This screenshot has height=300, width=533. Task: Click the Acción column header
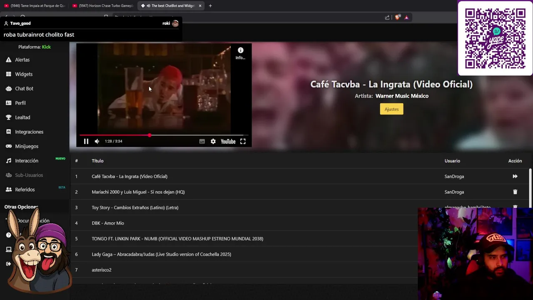coord(515,161)
